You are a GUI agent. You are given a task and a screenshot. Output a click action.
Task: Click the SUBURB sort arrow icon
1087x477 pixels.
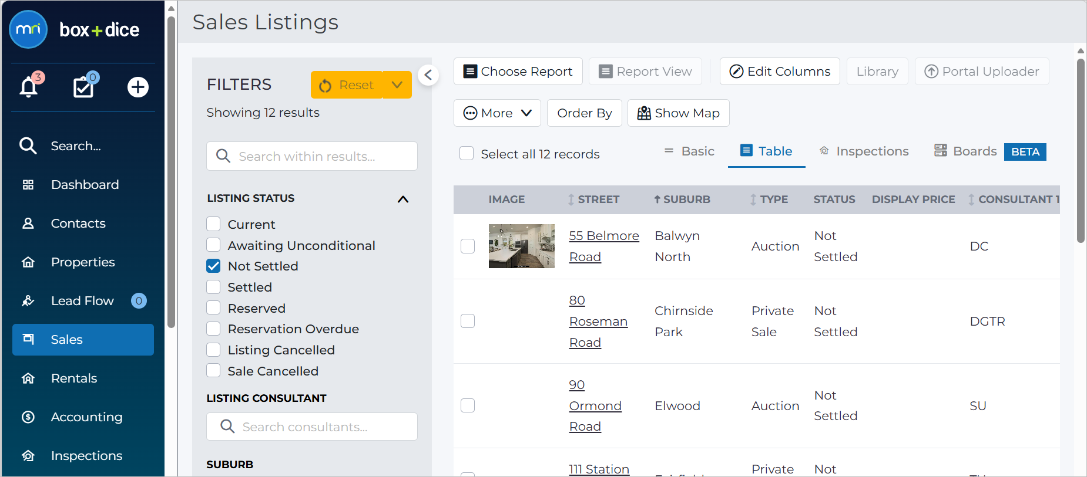pyautogui.click(x=657, y=199)
